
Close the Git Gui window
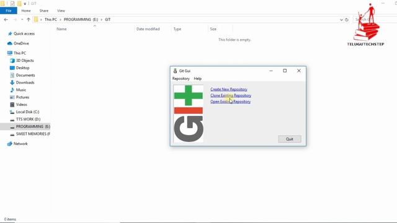click(x=299, y=71)
